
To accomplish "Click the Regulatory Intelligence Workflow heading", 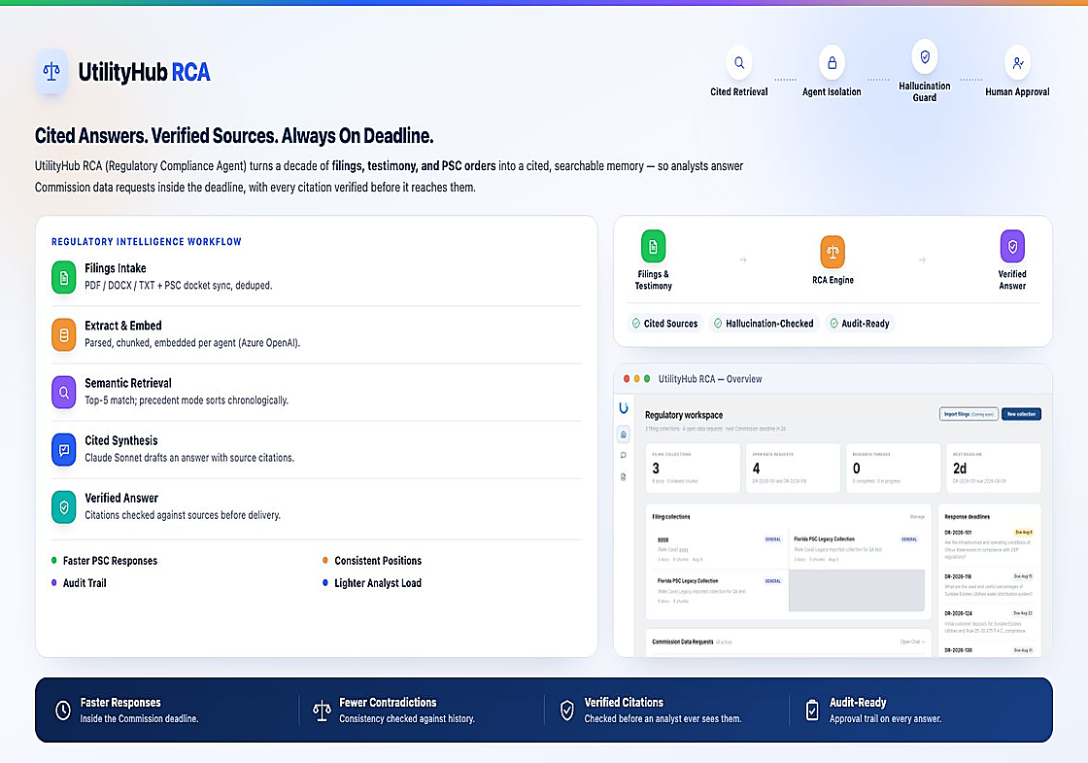I will [x=147, y=242].
